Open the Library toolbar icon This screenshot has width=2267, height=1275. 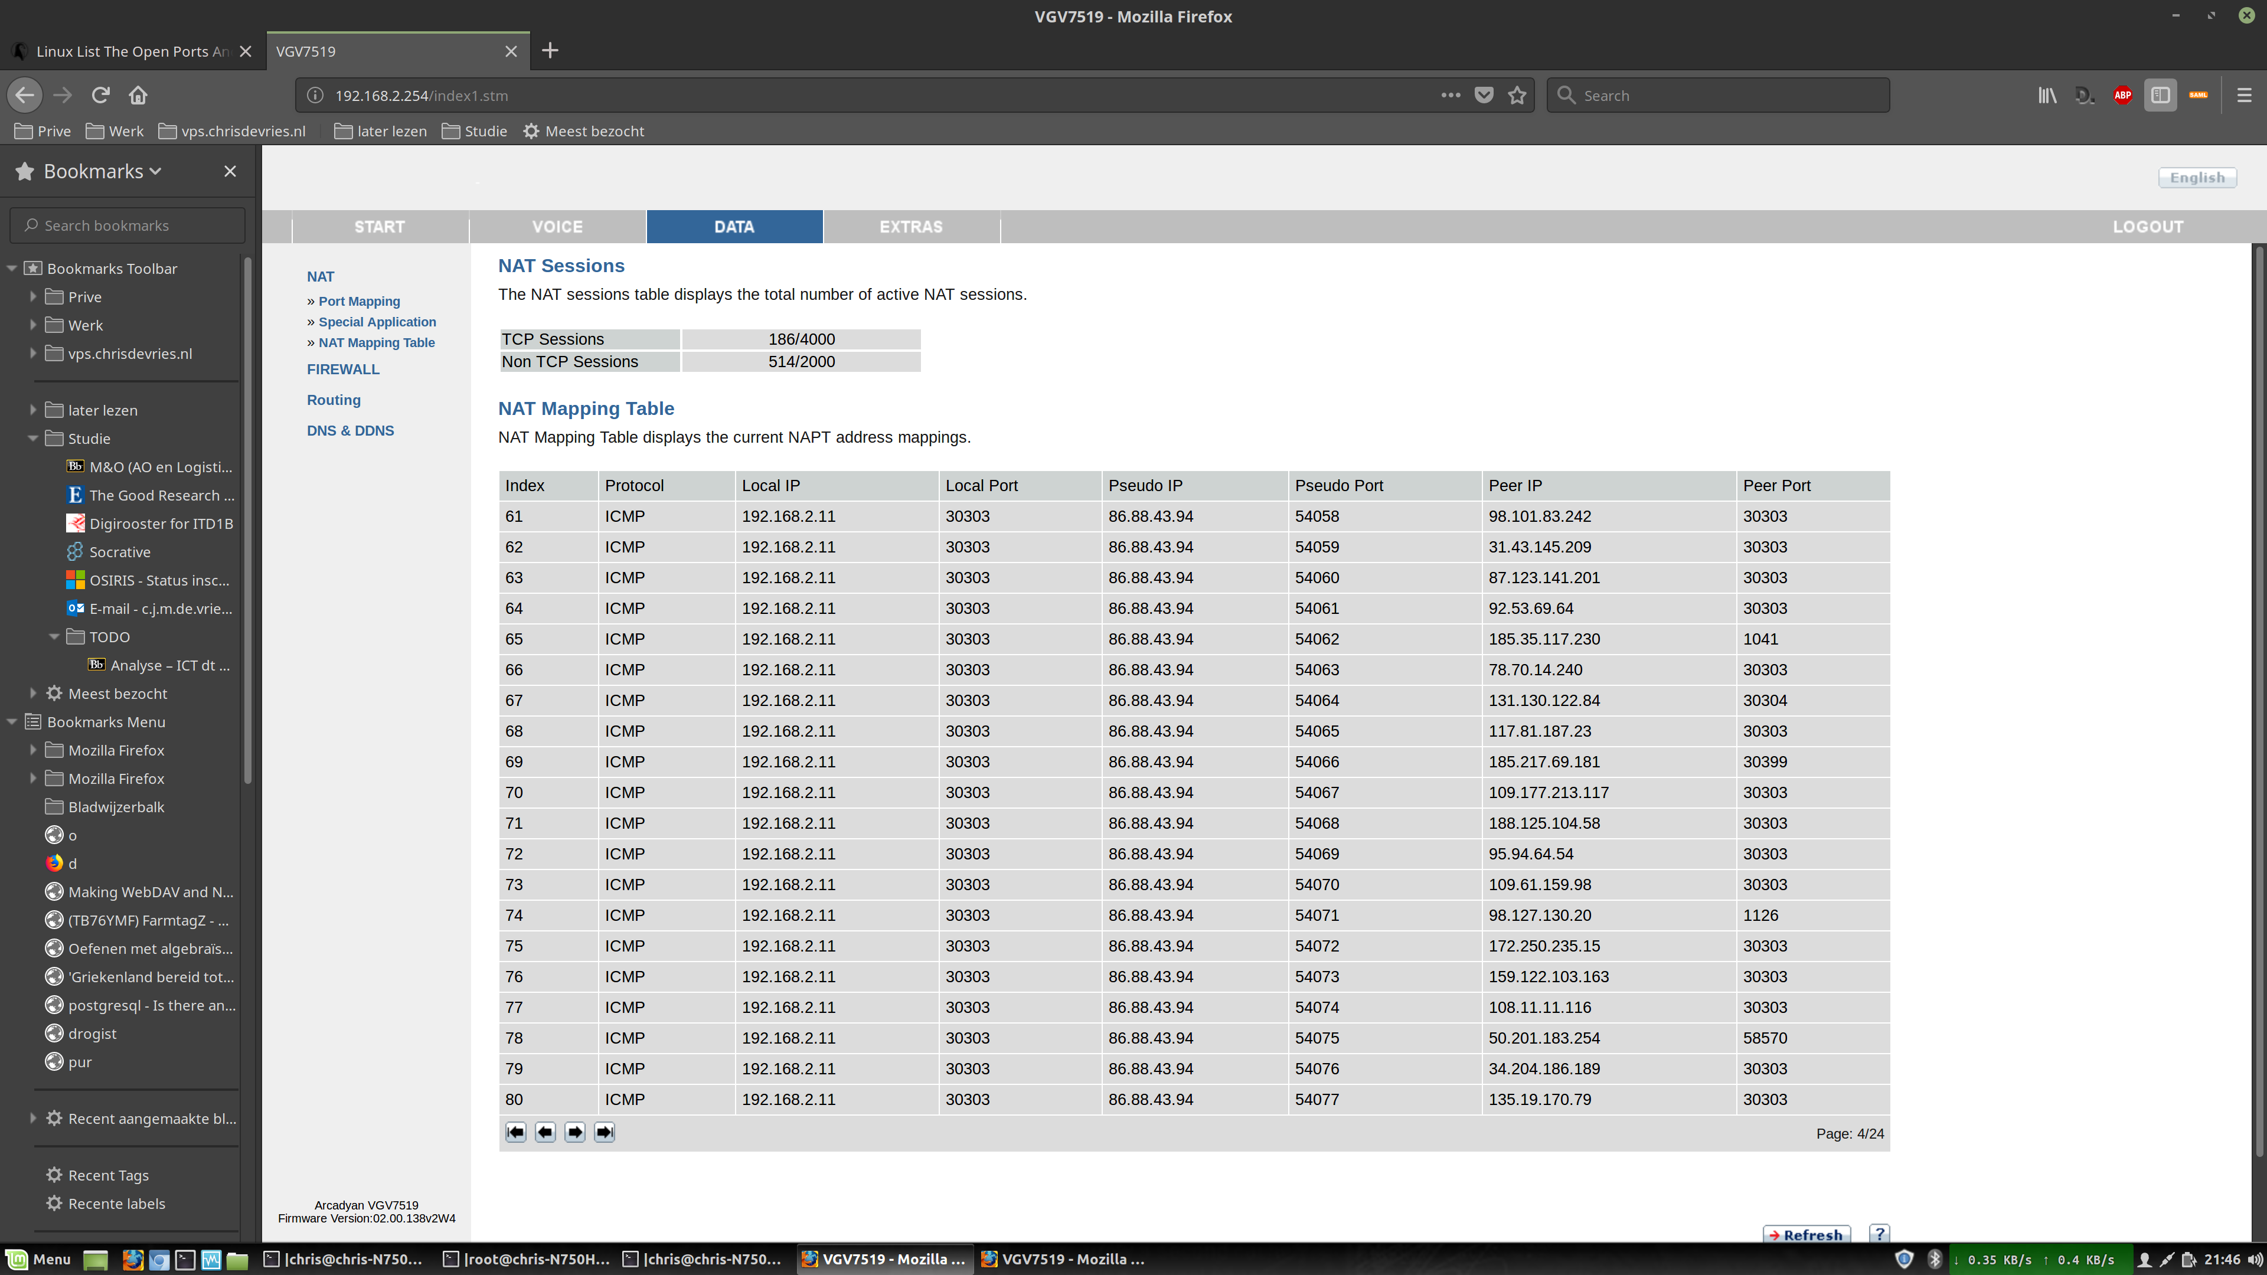pyautogui.click(x=2047, y=95)
